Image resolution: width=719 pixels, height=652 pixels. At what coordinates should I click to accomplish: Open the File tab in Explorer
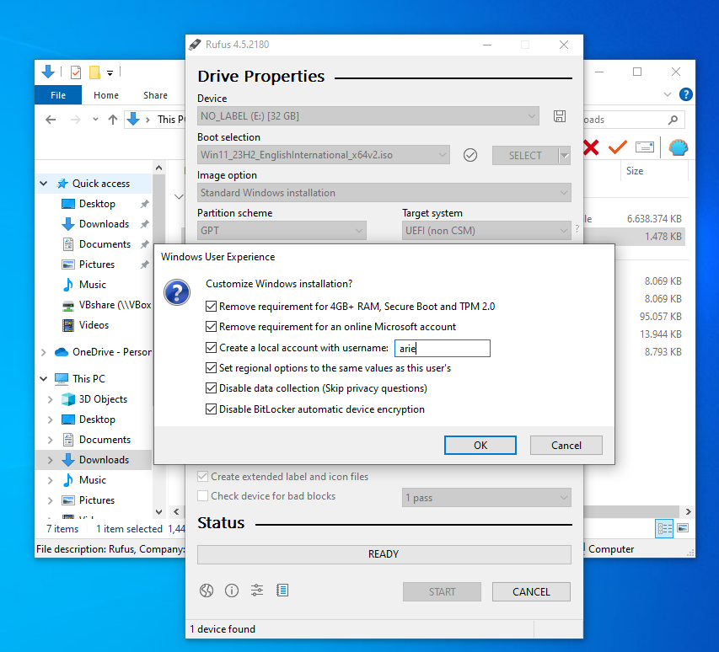(58, 95)
